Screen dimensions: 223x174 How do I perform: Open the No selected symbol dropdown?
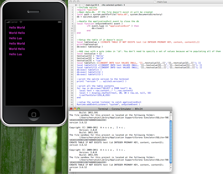(113, 5)
